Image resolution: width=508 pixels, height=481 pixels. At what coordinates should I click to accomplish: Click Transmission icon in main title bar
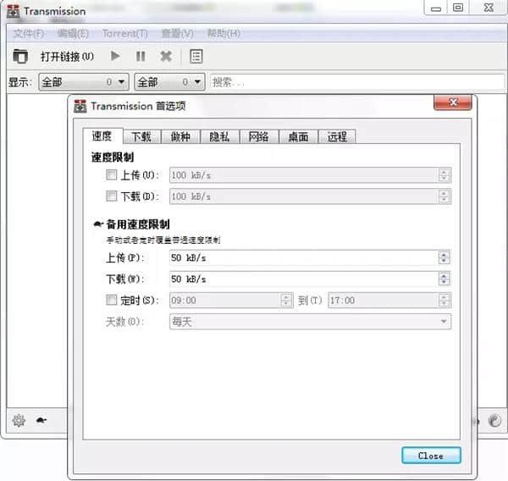pos(13,11)
